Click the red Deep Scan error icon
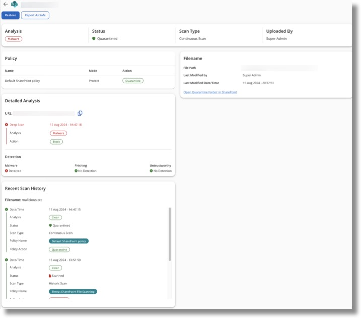 point(7,124)
